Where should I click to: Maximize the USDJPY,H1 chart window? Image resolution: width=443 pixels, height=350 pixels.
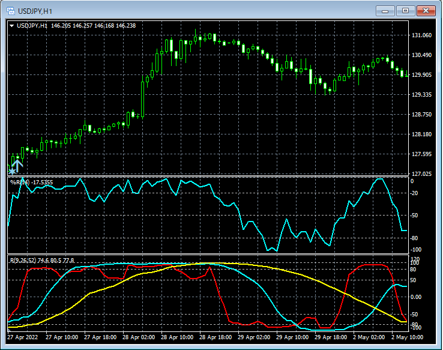point(405,11)
